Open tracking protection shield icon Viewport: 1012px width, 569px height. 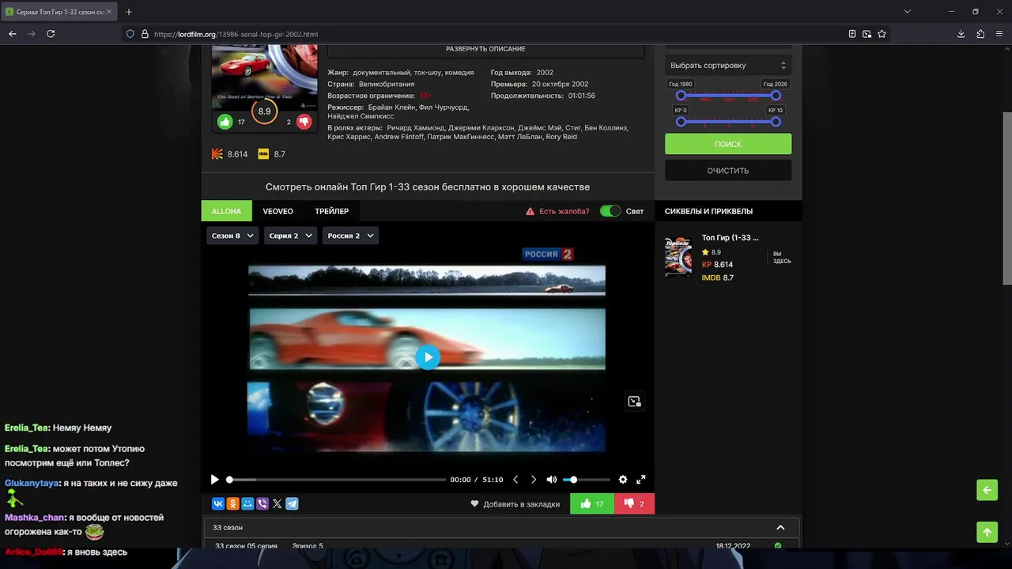(130, 34)
